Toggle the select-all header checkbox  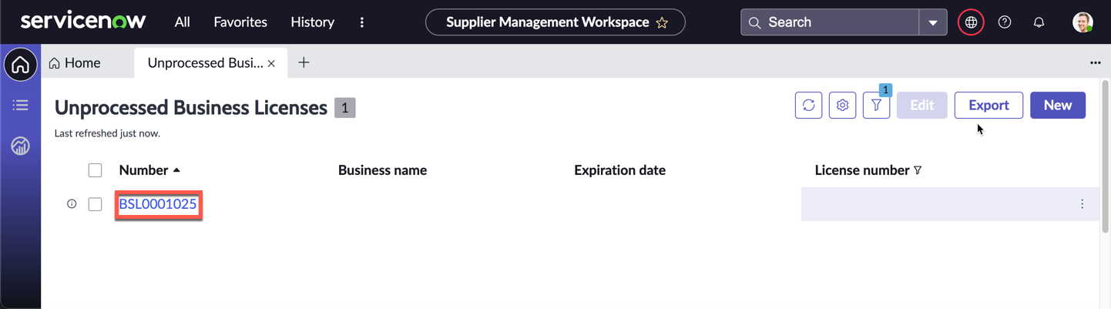(96, 170)
